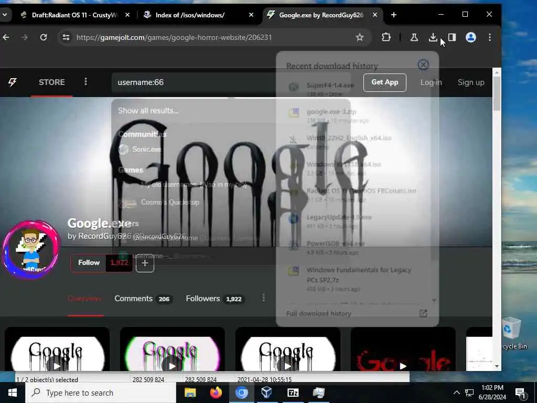This screenshot has width=537, height=403.
Task: Click the browser forward arrow
Action: tap(24, 37)
